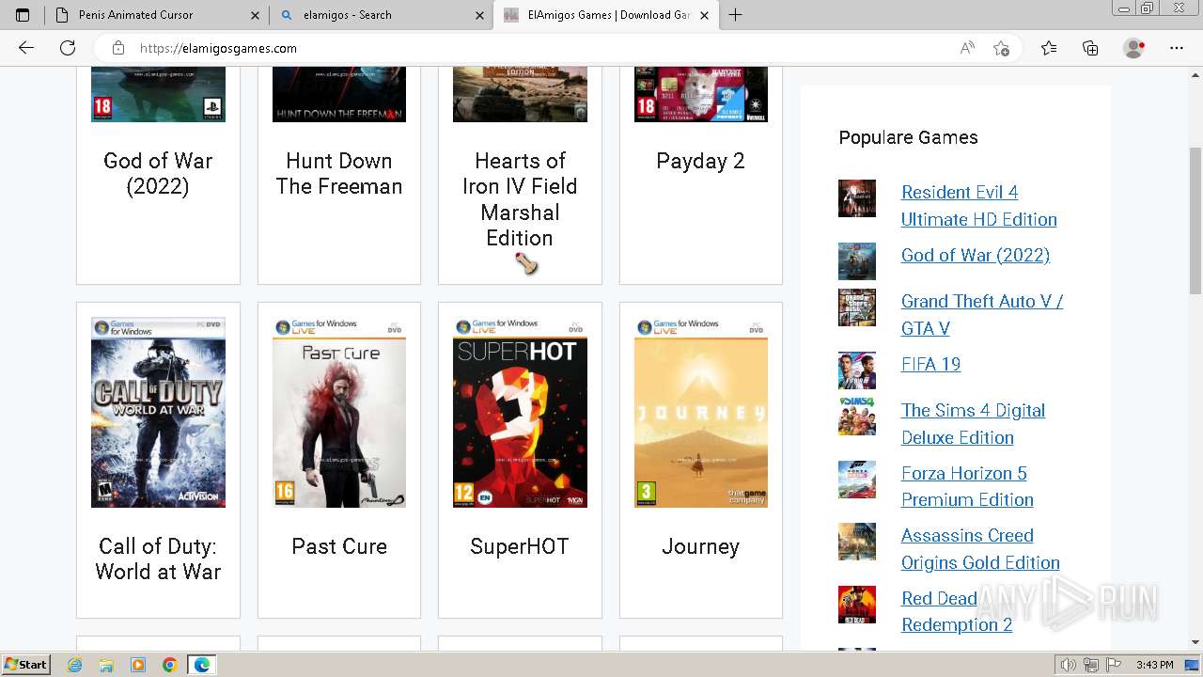Click the Payday 2 cover thumbnail at top
Viewport: 1203px width, 677px height.
click(701, 94)
